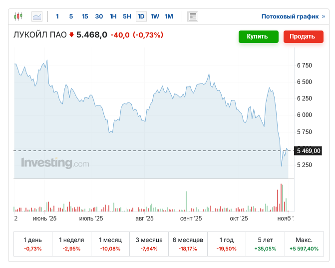Switch to candlestick chart type icon
The width and height of the screenshot is (335, 268).
coord(18,16)
